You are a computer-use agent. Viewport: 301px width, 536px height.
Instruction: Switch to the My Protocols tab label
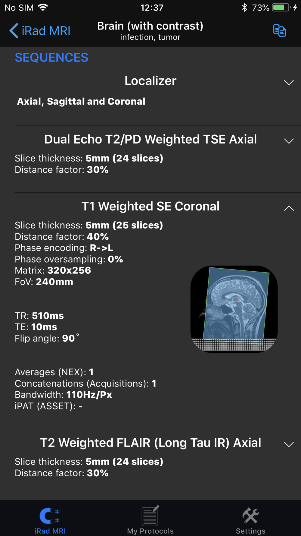[150, 531]
